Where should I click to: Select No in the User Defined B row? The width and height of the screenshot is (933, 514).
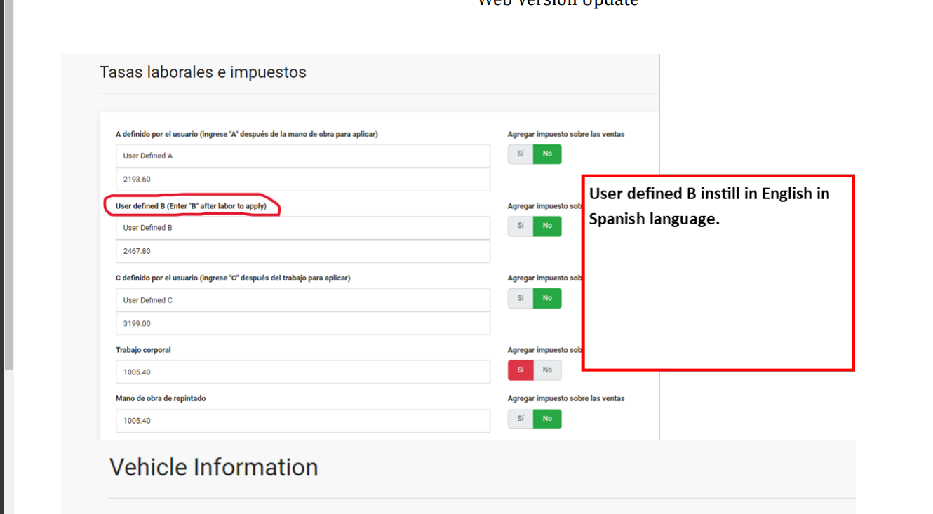click(x=547, y=226)
